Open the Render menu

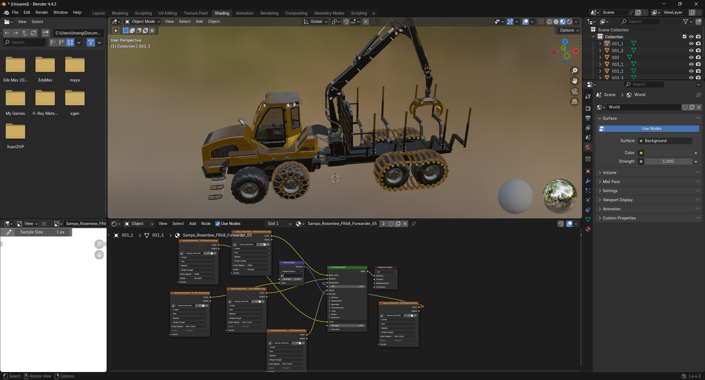(42, 12)
